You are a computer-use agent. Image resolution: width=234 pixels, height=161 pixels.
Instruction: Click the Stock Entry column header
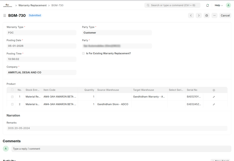pyautogui.click(x=33, y=90)
